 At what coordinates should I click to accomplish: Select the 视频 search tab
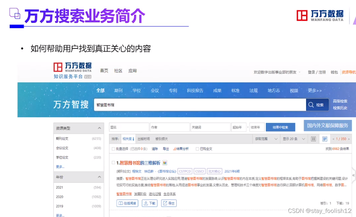(294, 91)
